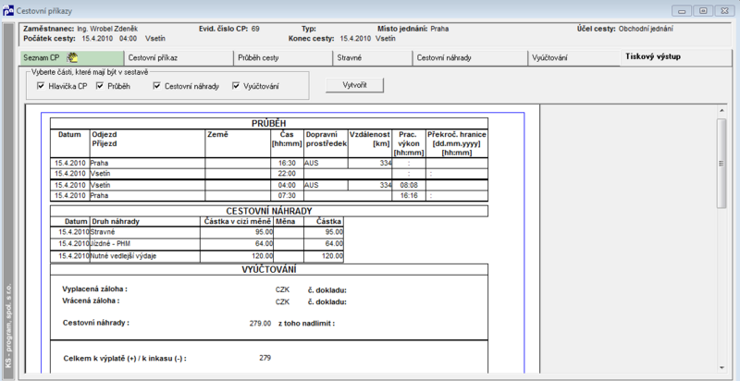Minimize the Cestovní příkazy window
Screen dimensions: 740x381
[683, 11]
